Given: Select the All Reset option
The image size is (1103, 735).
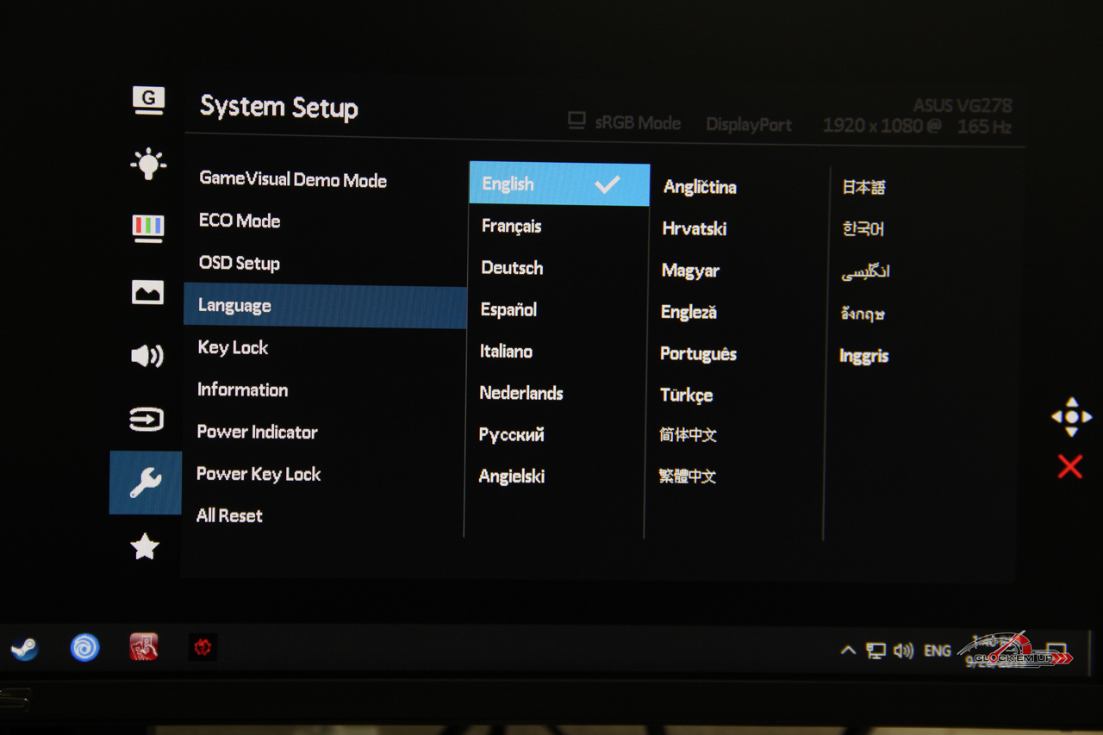Looking at the screenshot, I should pos(229,516).
